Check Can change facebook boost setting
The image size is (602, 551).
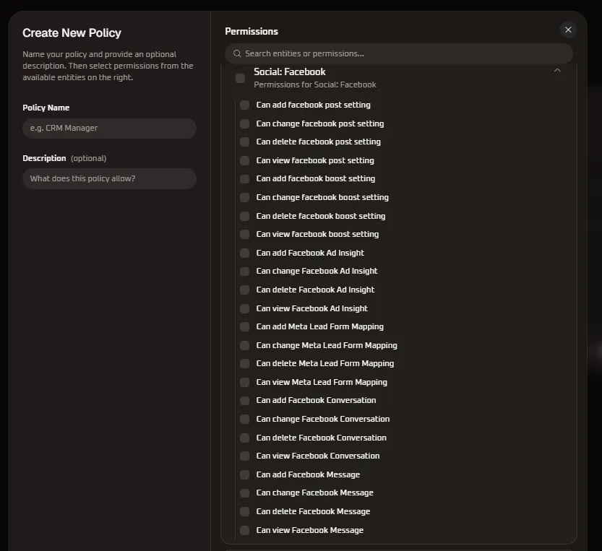pyautogui.click(x=244, y=197)
